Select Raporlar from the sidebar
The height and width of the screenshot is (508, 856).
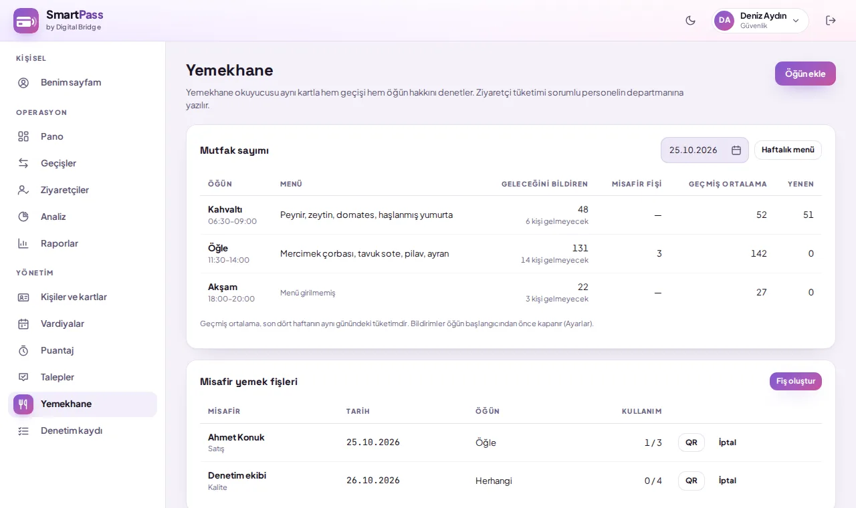pos(82,243)
